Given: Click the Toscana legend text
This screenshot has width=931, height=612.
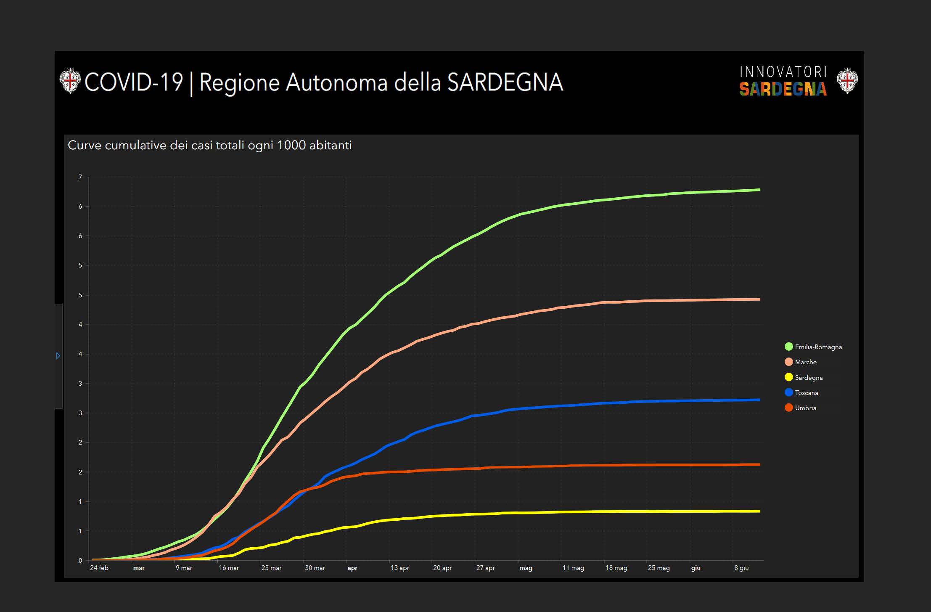Looking at the screenshot, I should point(806,393).
